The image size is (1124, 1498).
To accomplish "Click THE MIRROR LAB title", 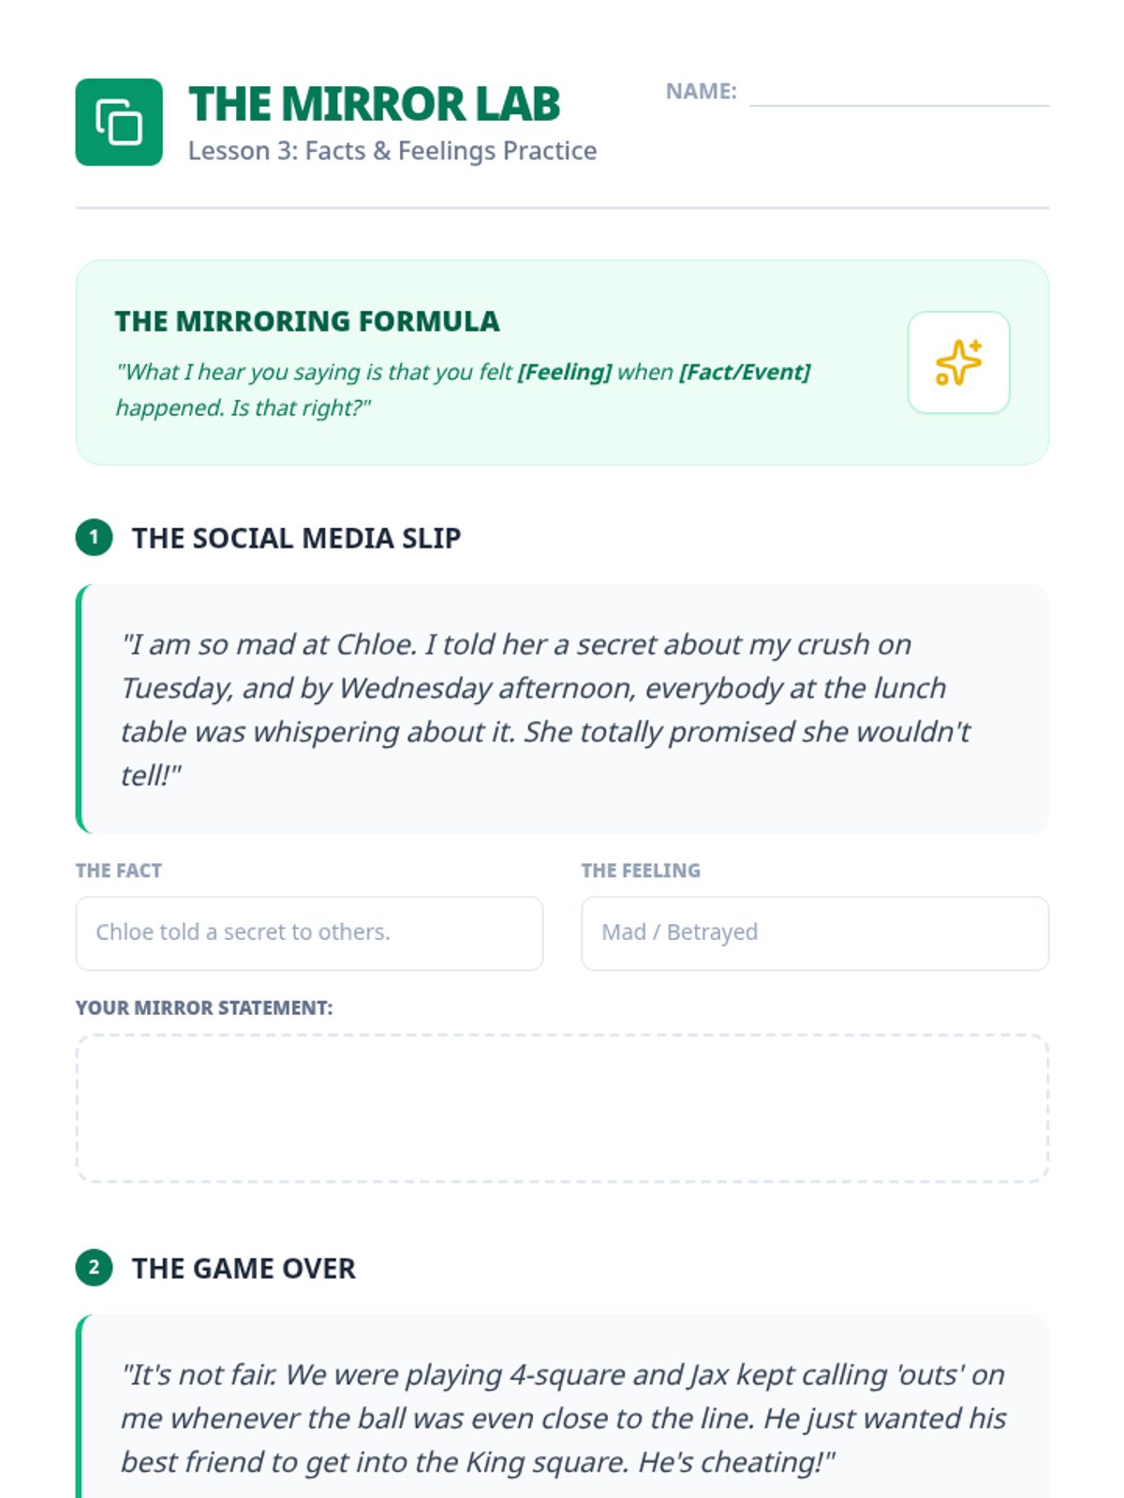I will click(375, 104).
